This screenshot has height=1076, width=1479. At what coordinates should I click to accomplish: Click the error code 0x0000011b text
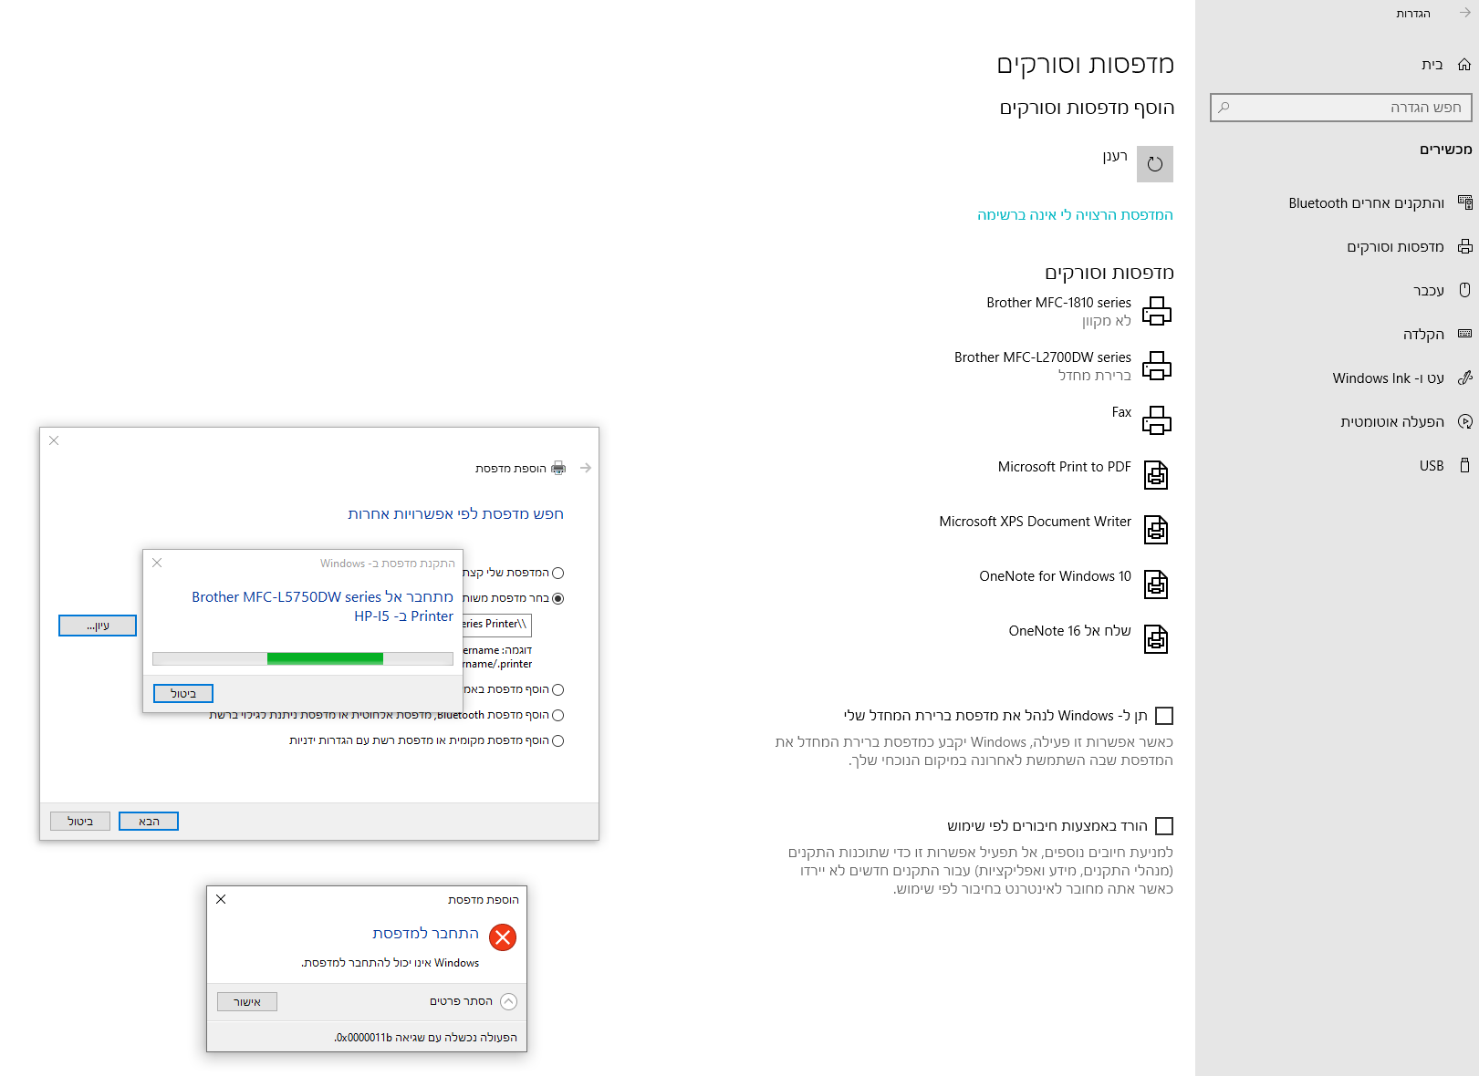[x=364, y=1038]
